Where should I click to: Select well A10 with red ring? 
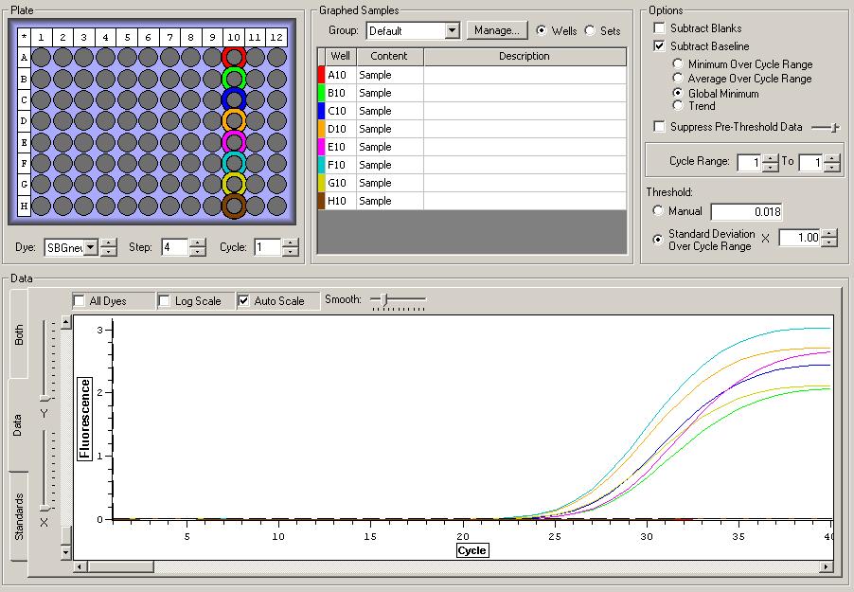coord(234,57)
